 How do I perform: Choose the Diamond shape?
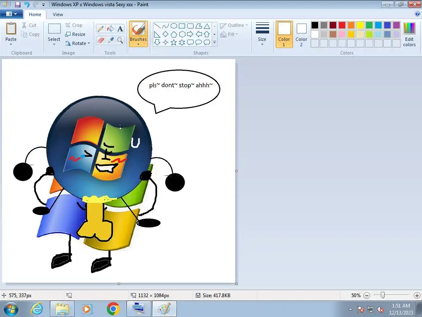click(166, 34)
